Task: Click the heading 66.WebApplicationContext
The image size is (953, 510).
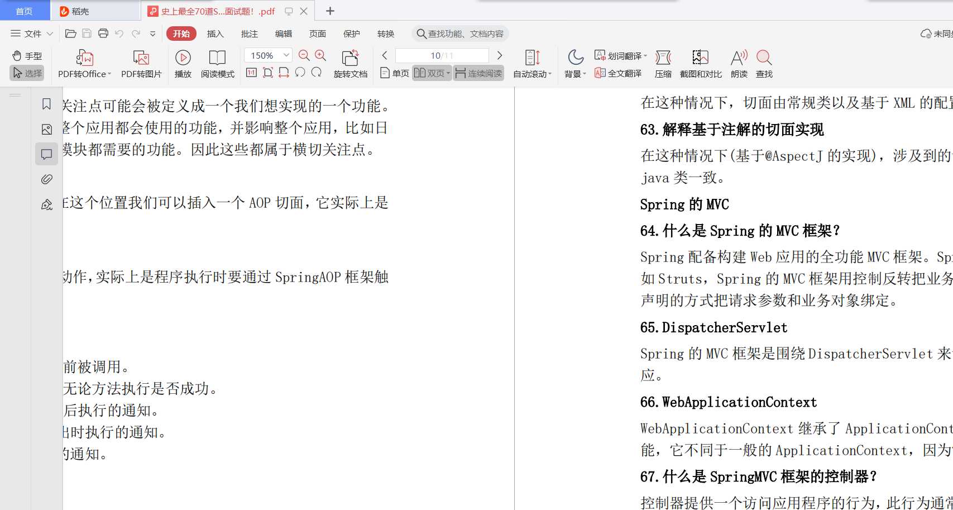Action: pyautogui.click(x=728, y=402)
